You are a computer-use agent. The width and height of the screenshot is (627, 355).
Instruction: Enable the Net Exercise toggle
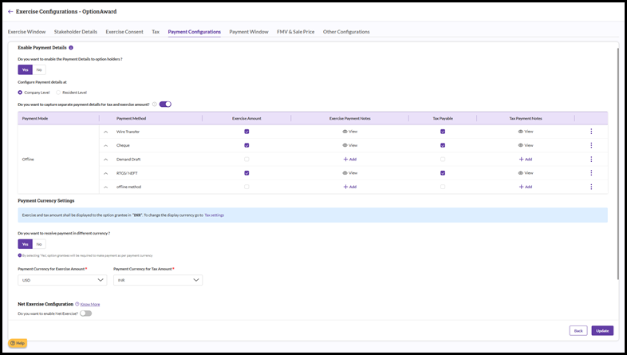tap(85, 314)
